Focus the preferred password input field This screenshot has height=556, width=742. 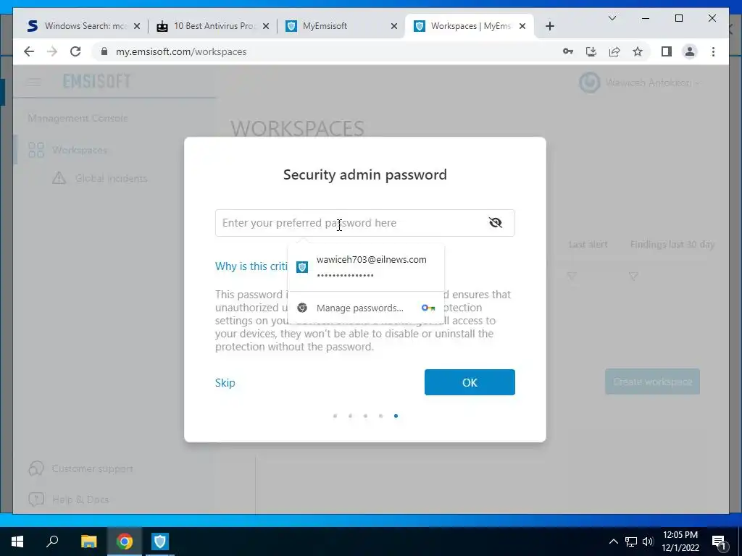(x=365, y=223)
